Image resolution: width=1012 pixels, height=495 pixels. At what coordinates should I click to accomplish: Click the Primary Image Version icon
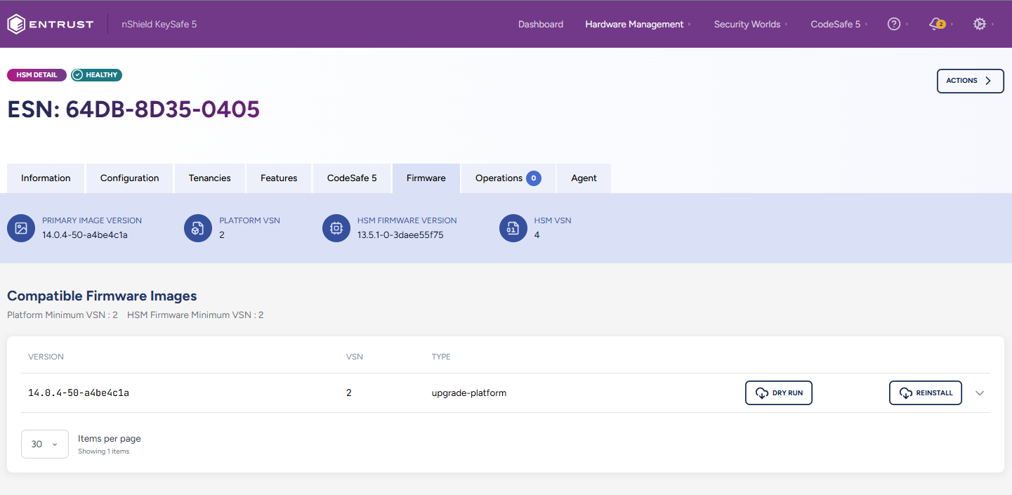click(x=21, y=228)
